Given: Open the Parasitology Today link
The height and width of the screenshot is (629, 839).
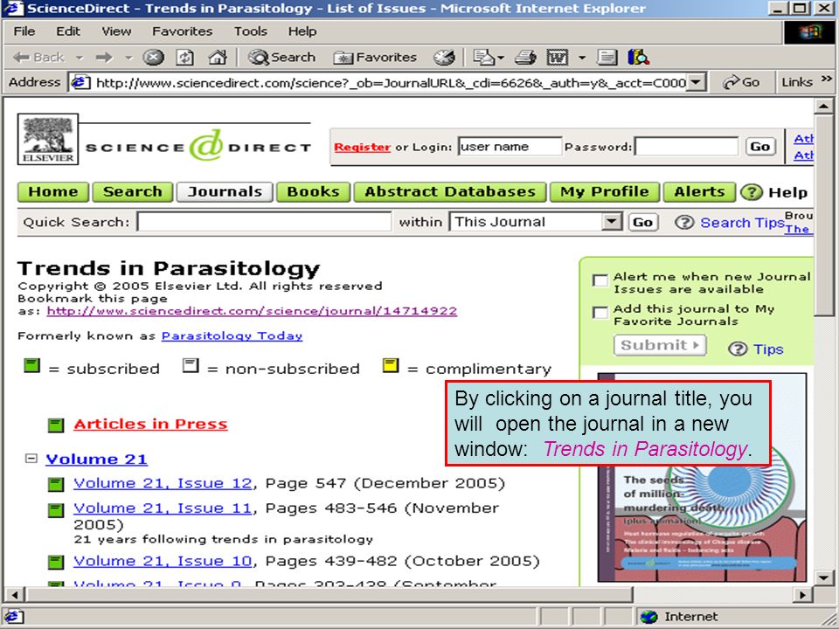Looking at the screenshot, I should point(232,335).
